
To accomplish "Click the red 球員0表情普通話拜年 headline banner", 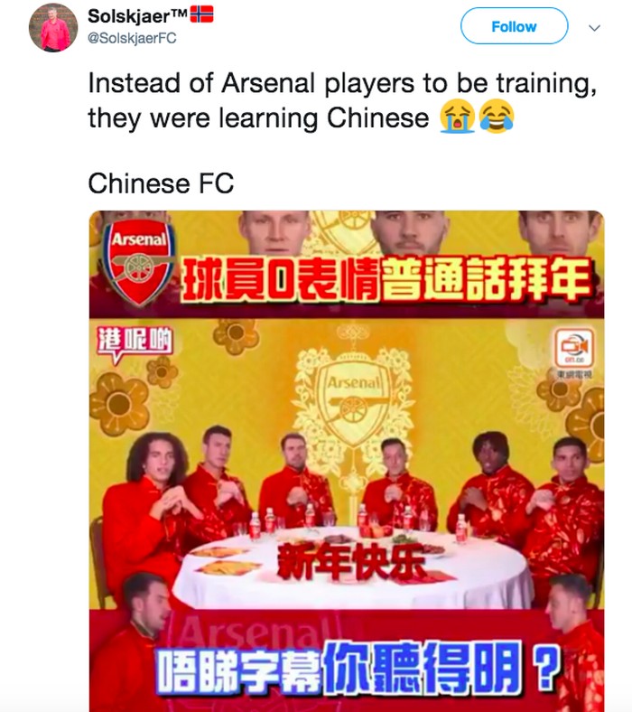I will click(x=386, y=279).
